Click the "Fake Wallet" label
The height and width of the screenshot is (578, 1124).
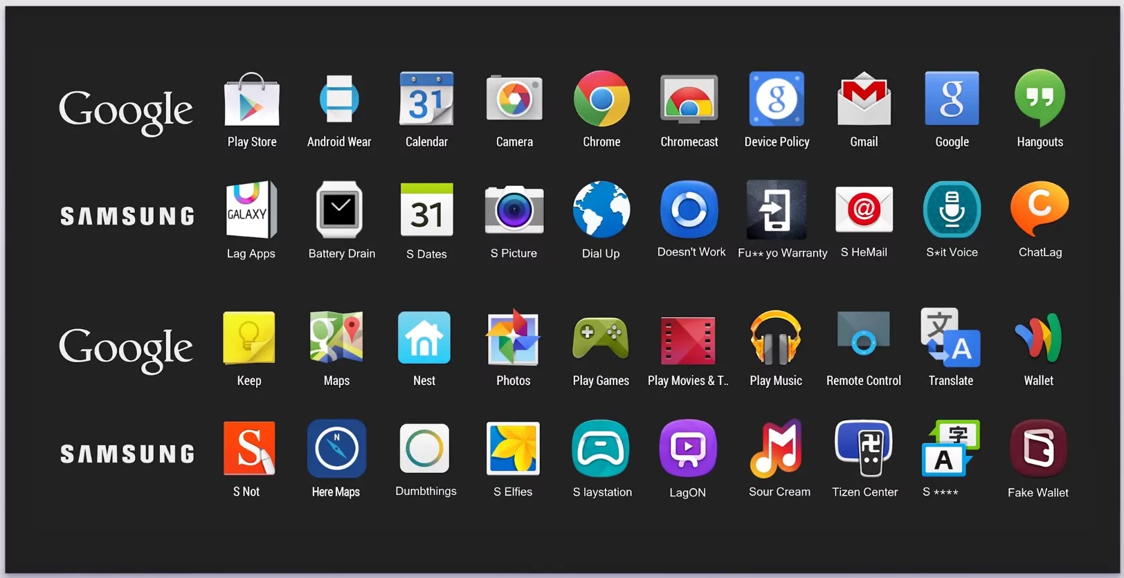[x=1038, y=493]
